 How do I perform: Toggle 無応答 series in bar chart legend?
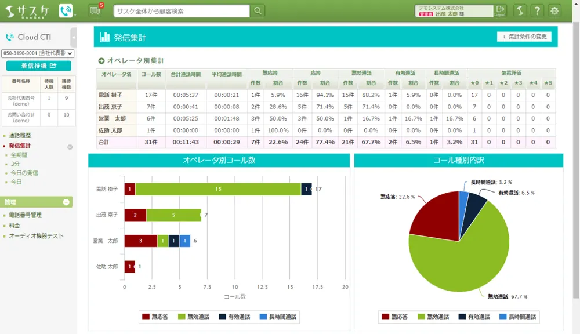(x=155, y=317)
